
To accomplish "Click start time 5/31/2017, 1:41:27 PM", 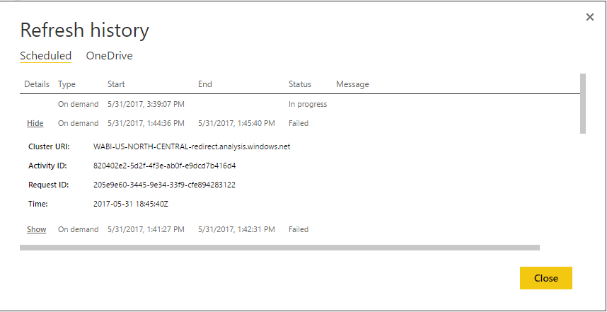I will 146,229.
